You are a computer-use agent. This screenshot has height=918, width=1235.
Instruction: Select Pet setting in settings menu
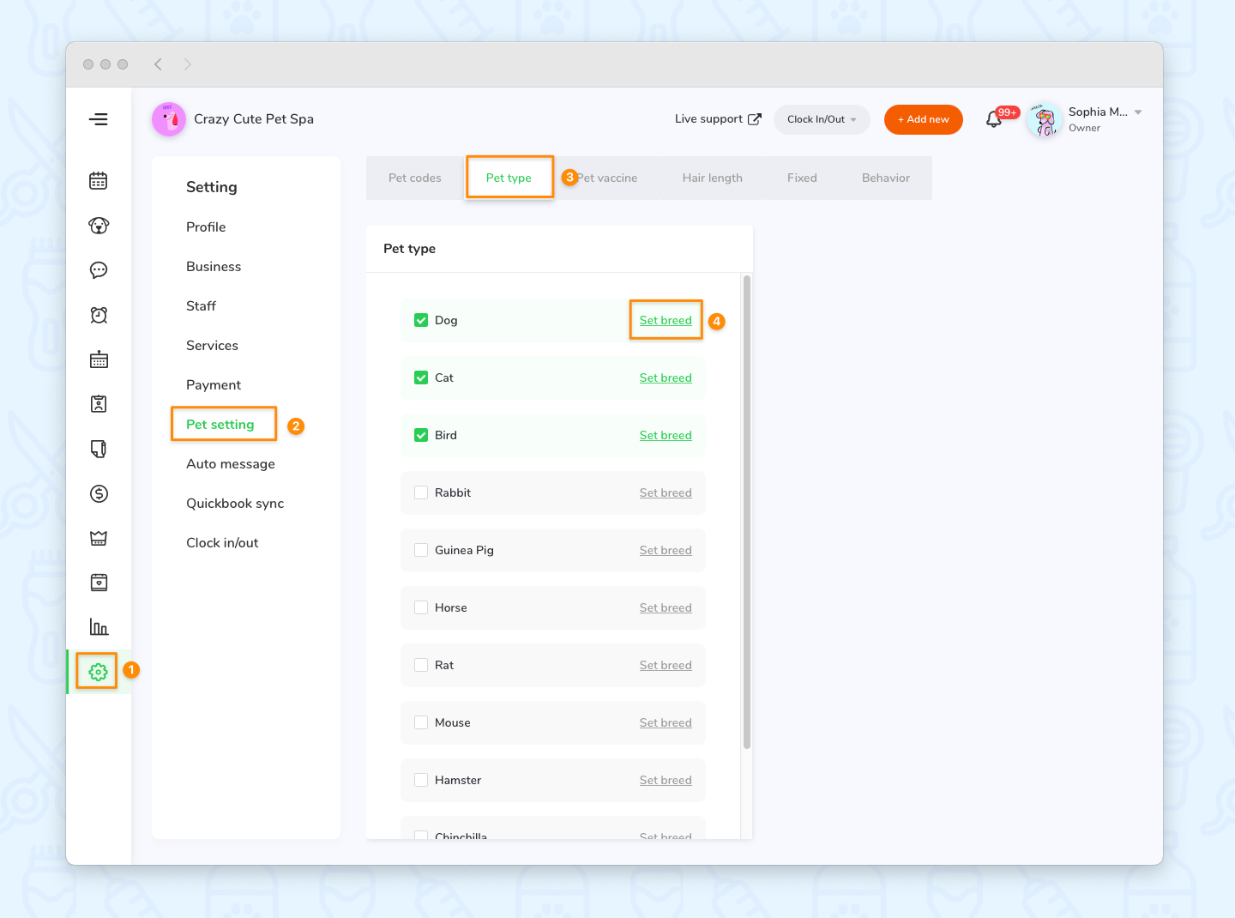coord(220,424)
